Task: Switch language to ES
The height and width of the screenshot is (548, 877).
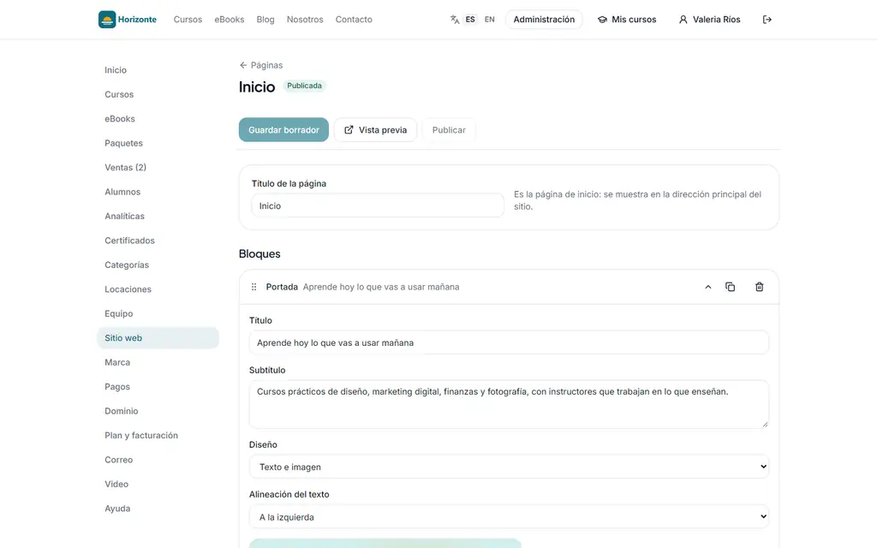Action: 470,20
